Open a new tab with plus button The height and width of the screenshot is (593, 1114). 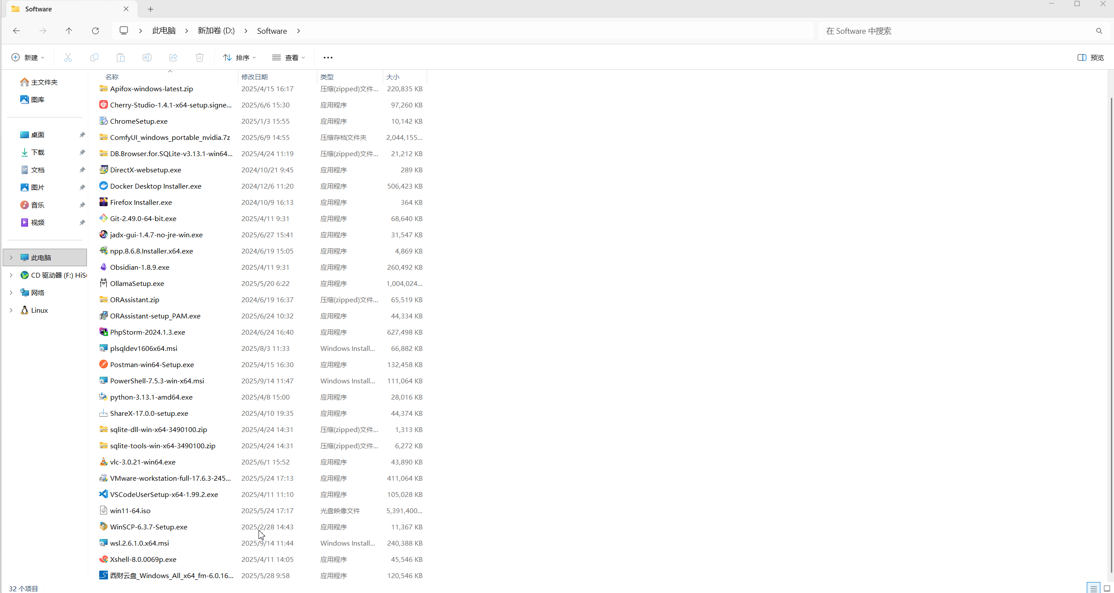[151, 9]
